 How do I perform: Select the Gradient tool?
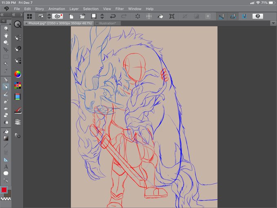[6, 138]
